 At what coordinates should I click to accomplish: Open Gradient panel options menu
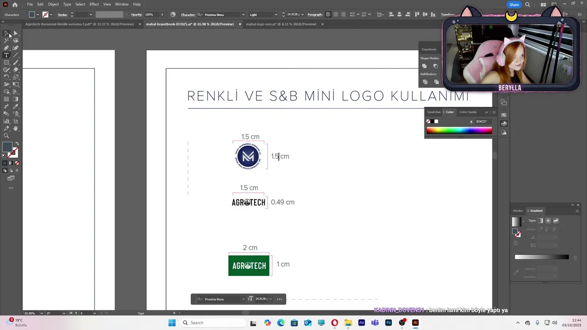[x=577, y=211]
